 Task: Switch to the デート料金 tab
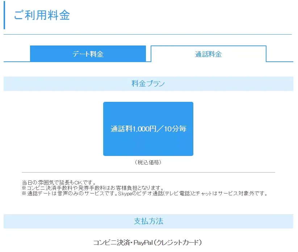click(x=88, y=54)
